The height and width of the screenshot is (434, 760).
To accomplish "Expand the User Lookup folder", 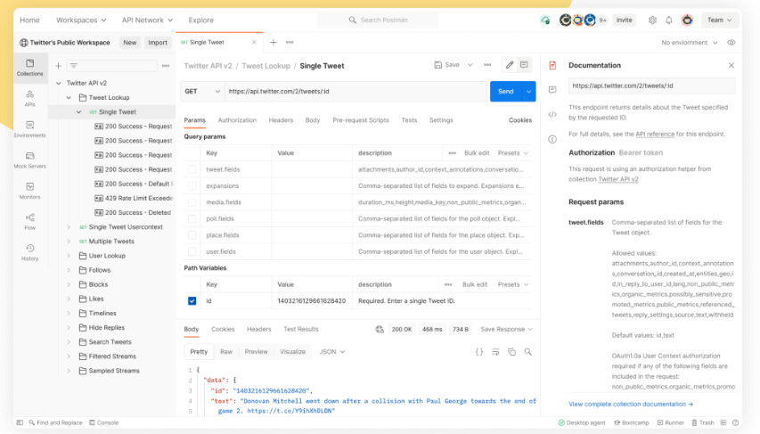I will click(x=69, y=256).
